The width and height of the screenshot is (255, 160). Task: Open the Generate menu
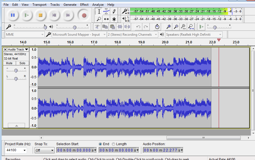pyautogui.click(x=70, y=5)
